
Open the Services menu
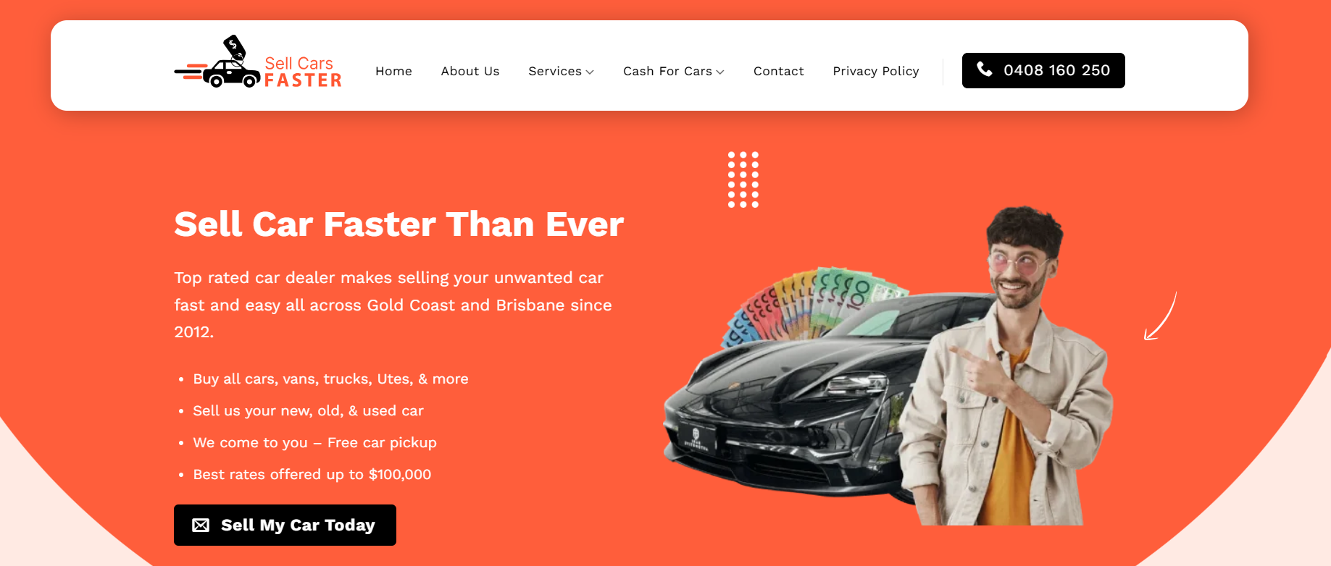coord(555,71)
